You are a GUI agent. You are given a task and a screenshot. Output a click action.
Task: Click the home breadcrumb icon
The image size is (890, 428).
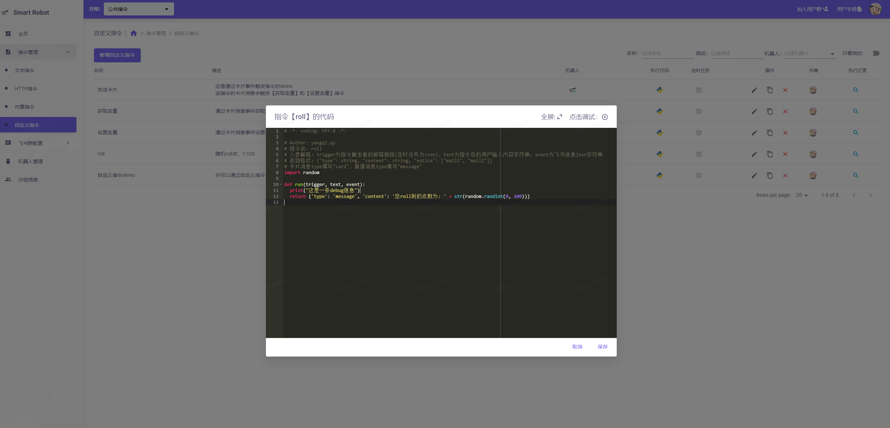pos(133,33)
